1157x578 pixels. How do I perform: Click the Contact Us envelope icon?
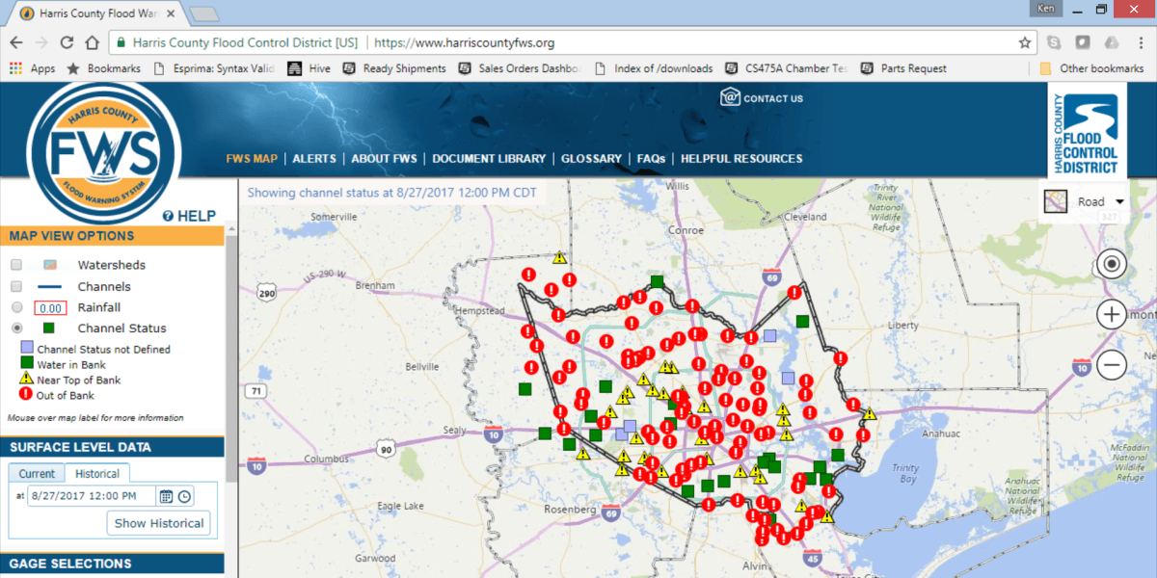[730, 97]
